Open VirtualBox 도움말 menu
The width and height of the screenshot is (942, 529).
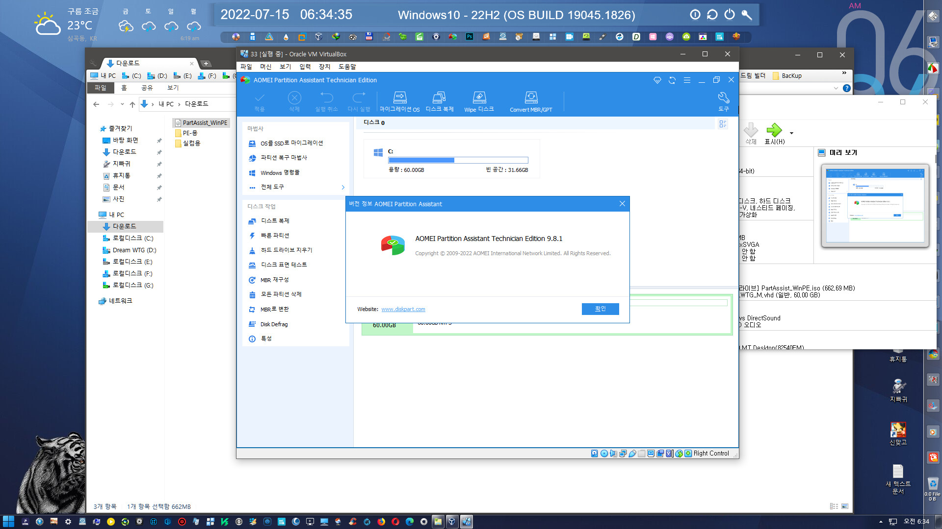click(x=347, y=67)
